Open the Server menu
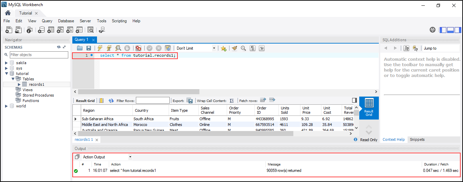This screenshot has height=182, width=463. tap(85, 21)
